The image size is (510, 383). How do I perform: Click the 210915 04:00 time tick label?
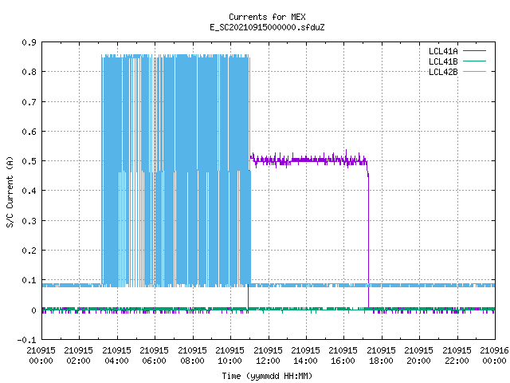[116, 356]
